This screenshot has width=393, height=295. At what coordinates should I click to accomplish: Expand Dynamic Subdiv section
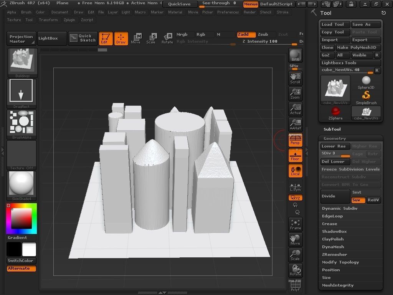click(340, 209)
